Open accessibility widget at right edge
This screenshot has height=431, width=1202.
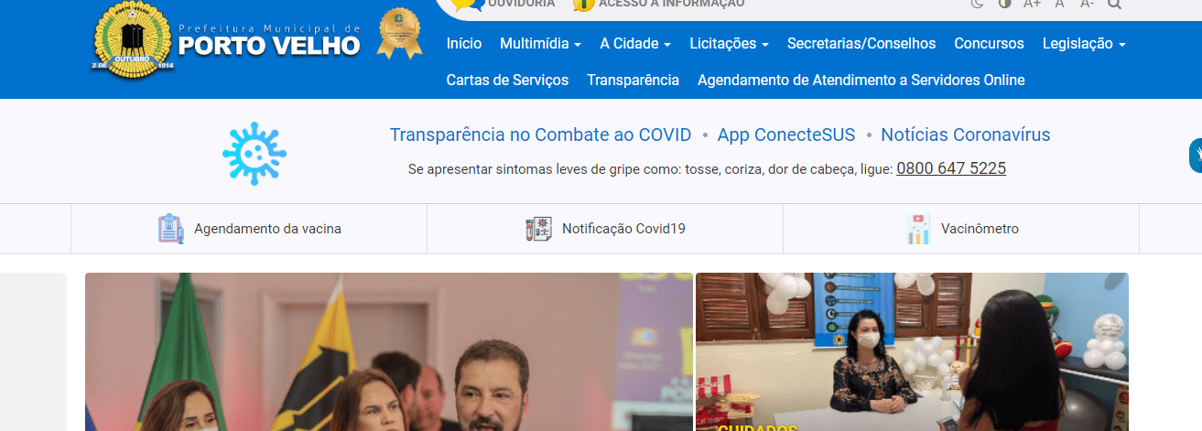pyautogui.click(x=1196, y=155)
